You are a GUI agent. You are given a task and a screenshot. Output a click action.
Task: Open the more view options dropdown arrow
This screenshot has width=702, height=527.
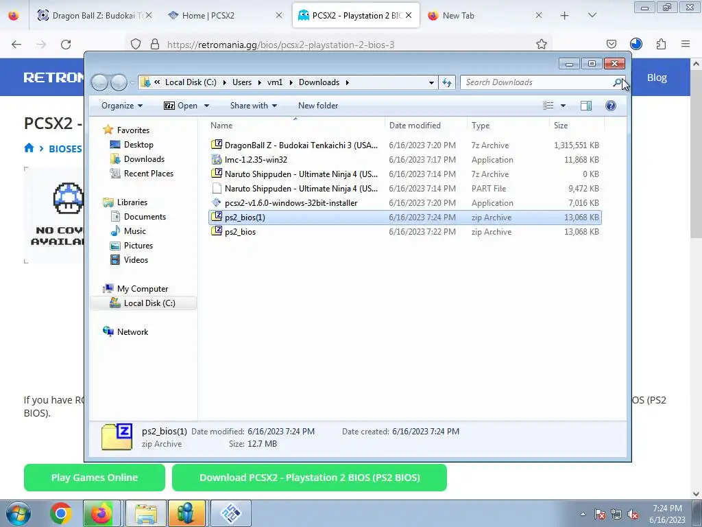[x=564, y=106]
